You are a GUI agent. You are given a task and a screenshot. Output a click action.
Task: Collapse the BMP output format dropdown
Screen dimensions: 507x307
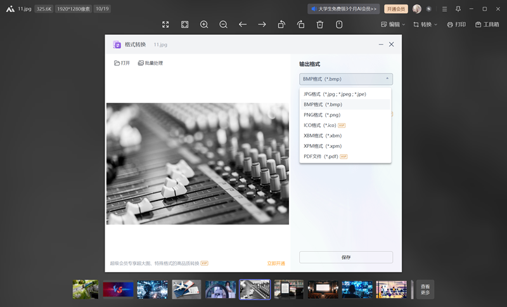point(346,79)
